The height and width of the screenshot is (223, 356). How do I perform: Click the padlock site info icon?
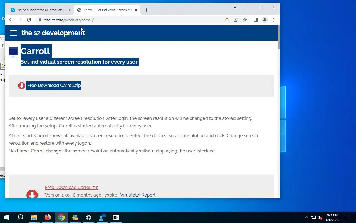click(40, 20)
